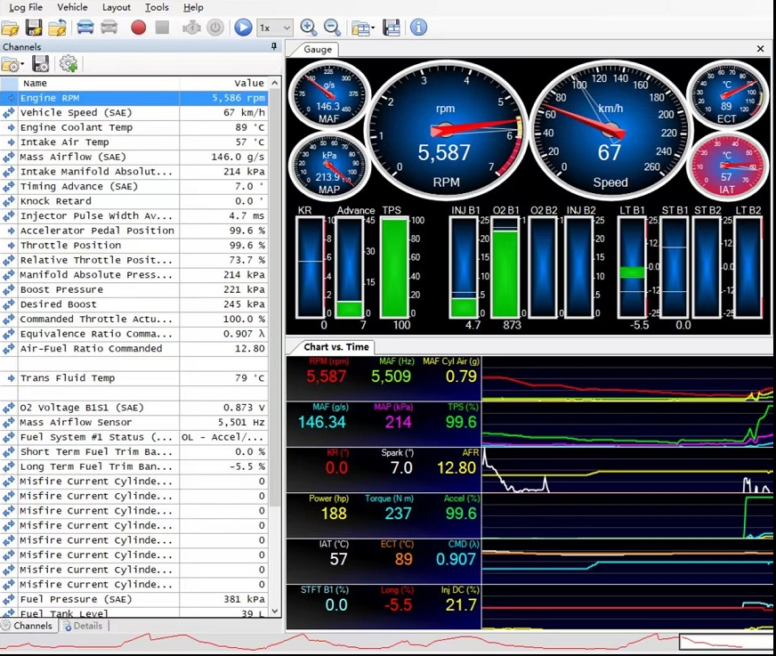Viewport: 776px width, 656px height.
Task: Click the grey engine icon in toolbar
Action: 191,28
